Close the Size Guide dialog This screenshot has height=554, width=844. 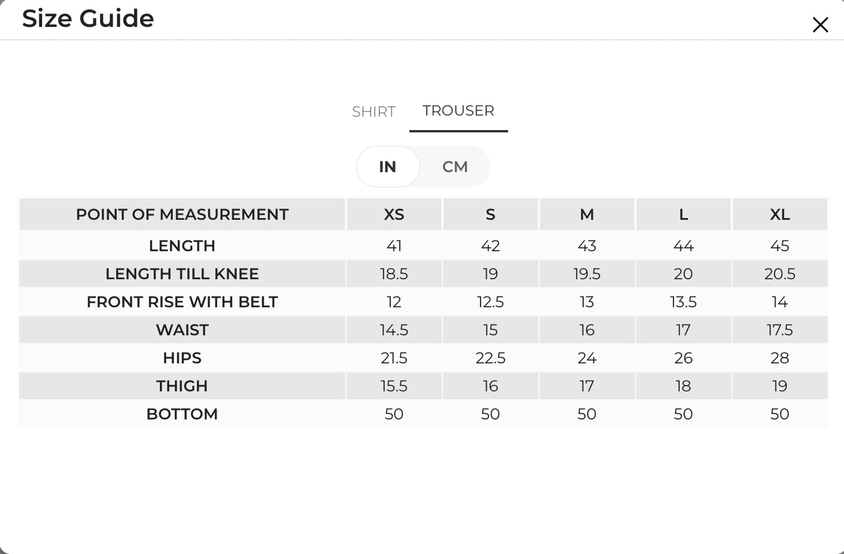tap(820, 25)
